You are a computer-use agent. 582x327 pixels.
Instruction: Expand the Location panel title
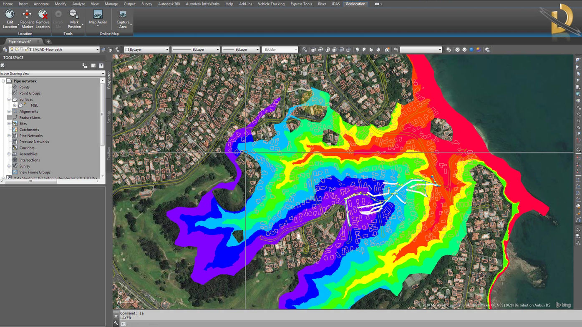(25, 34)
